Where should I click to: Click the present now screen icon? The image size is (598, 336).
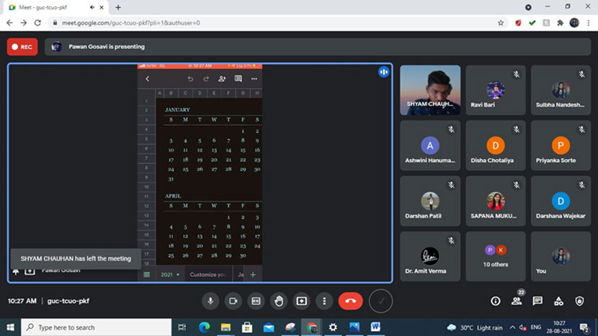(301, 301)
